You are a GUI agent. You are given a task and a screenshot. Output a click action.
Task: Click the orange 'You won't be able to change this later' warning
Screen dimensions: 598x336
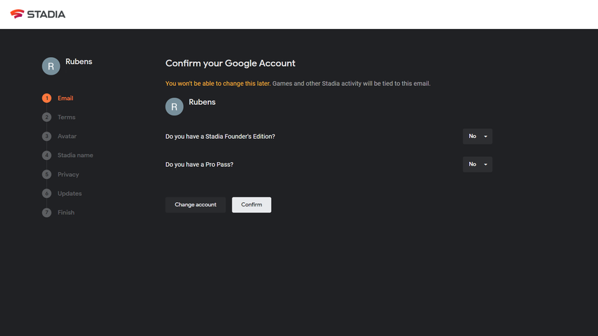[218, 84]
